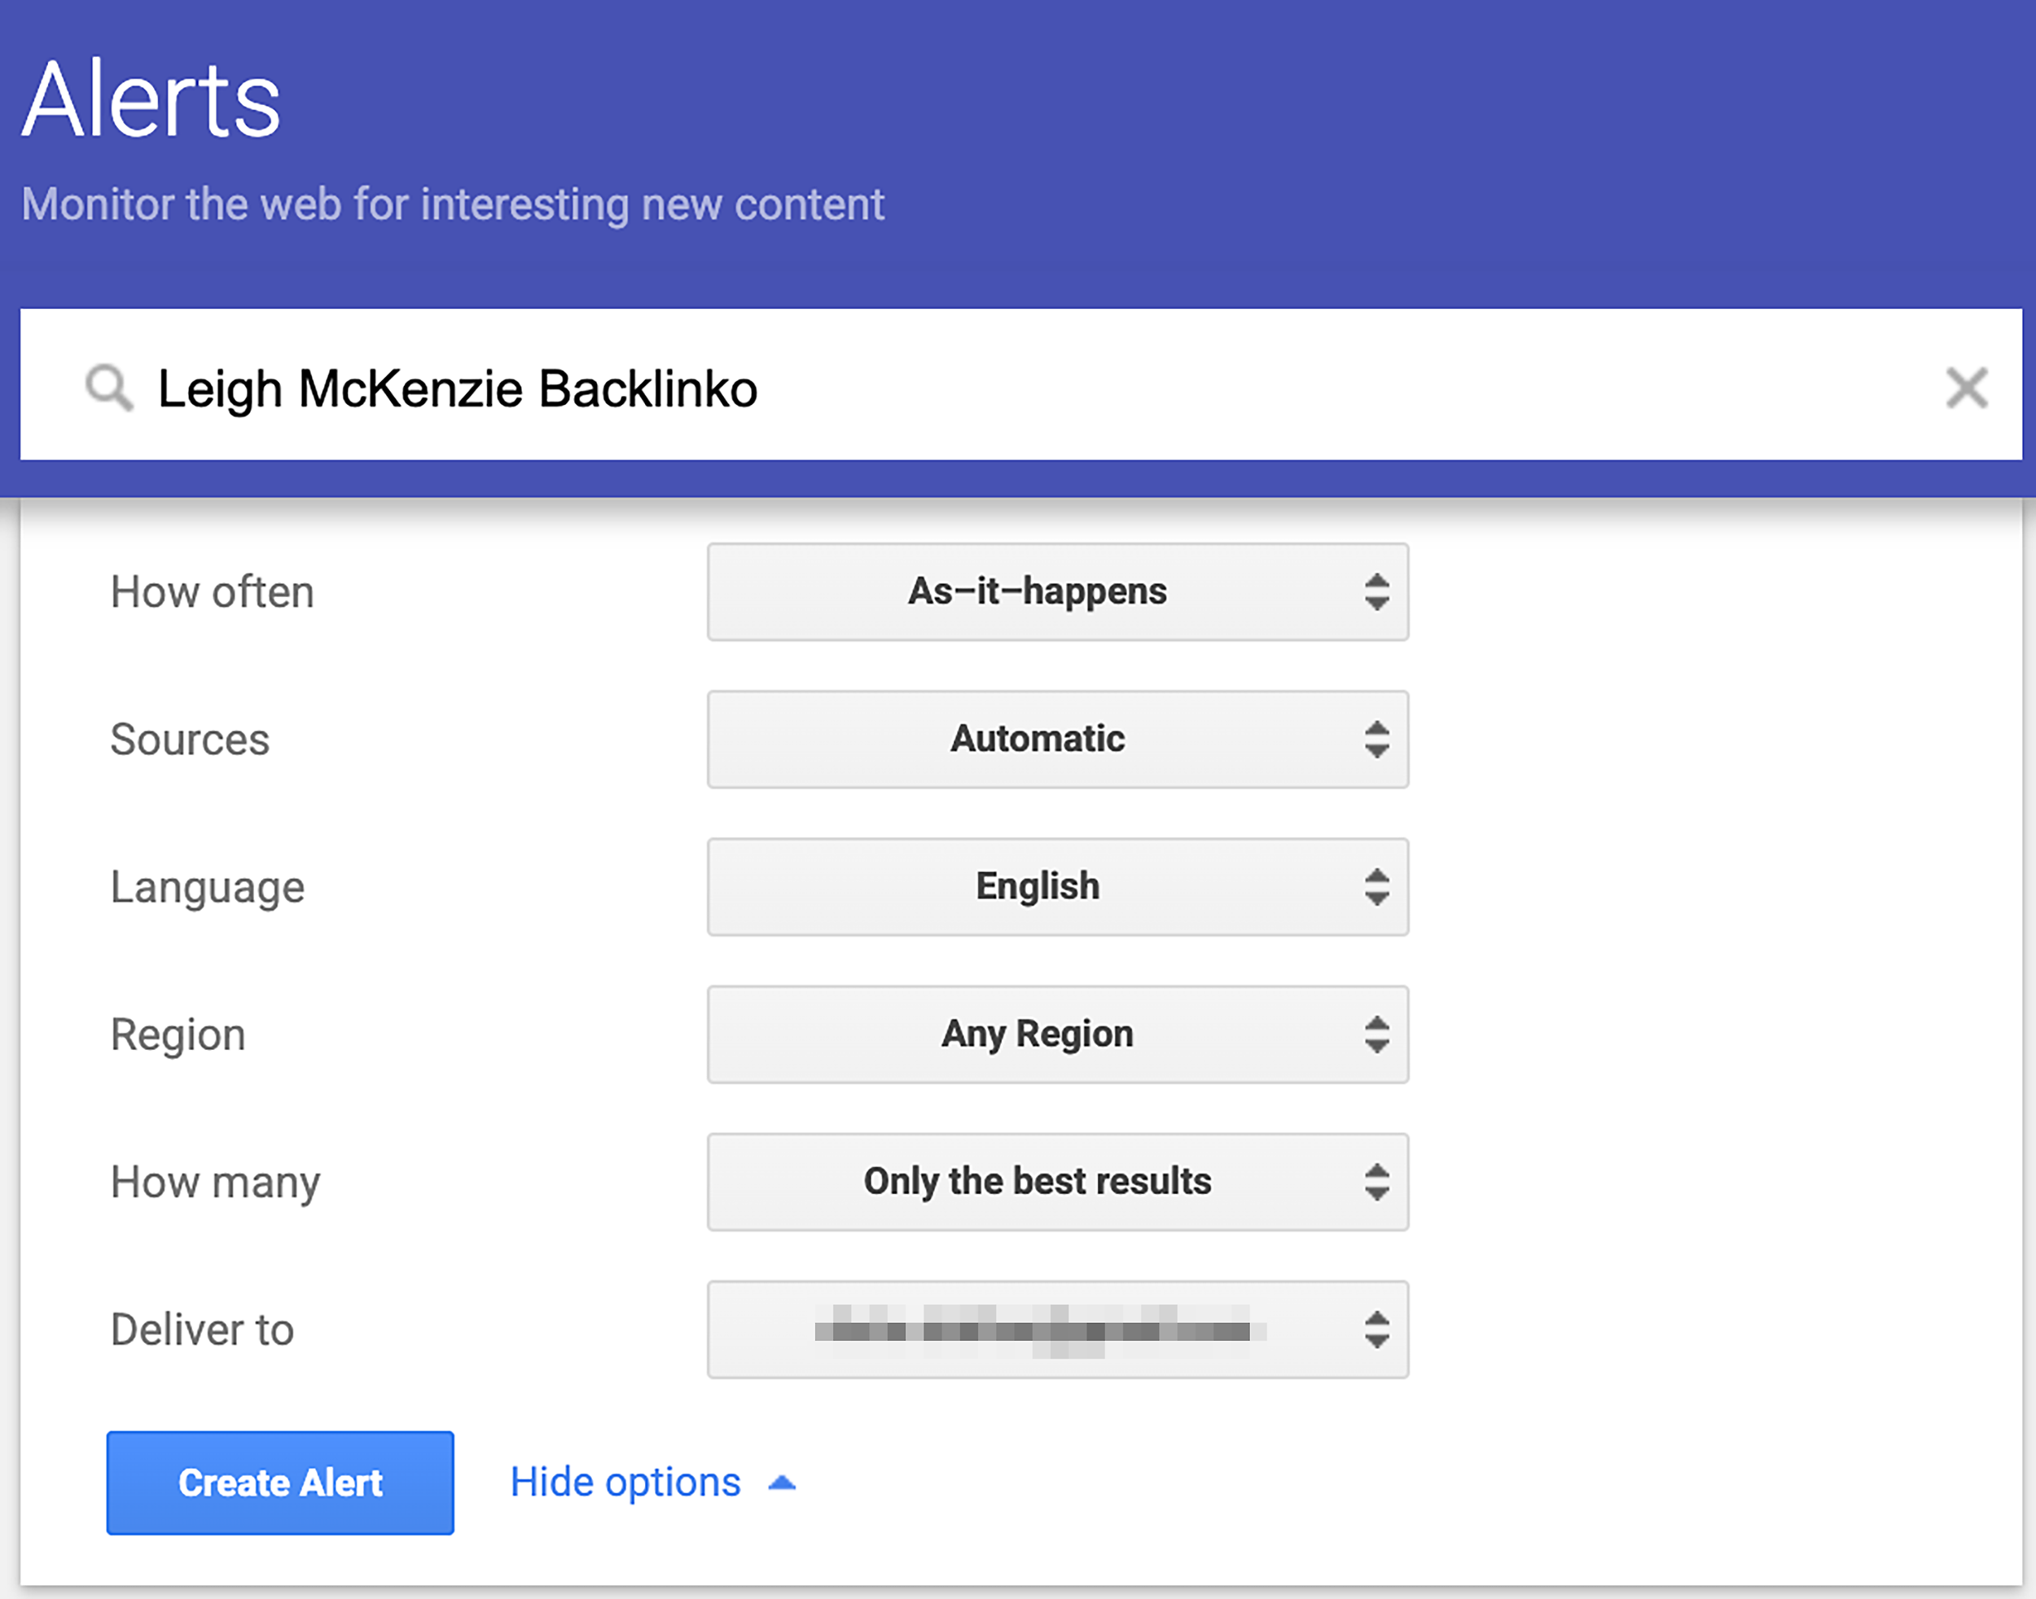
Task: Click the stepper arrows on How often
Action: click(1376, 591)
